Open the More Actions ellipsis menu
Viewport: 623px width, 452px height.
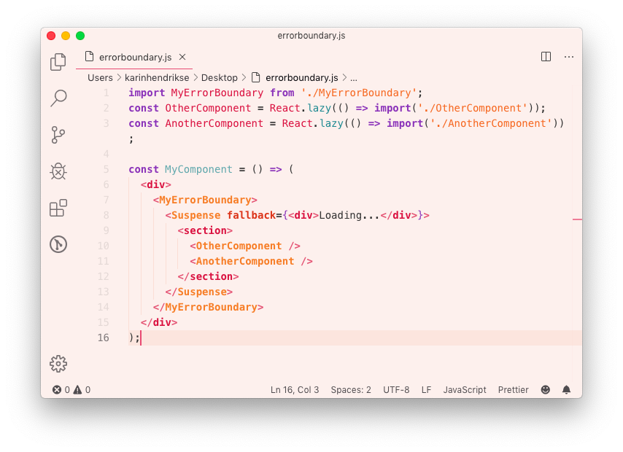pos(569,57)
